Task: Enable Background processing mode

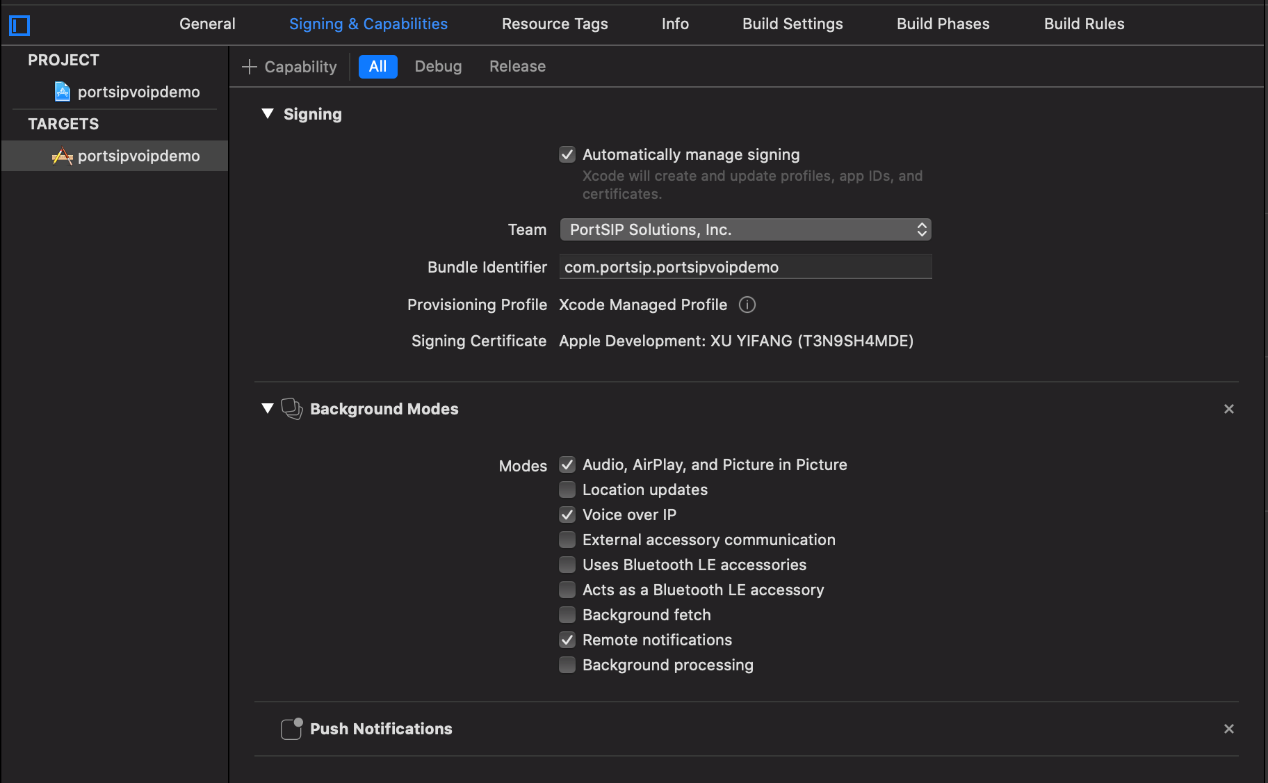Action: click(x=567, y=665)
